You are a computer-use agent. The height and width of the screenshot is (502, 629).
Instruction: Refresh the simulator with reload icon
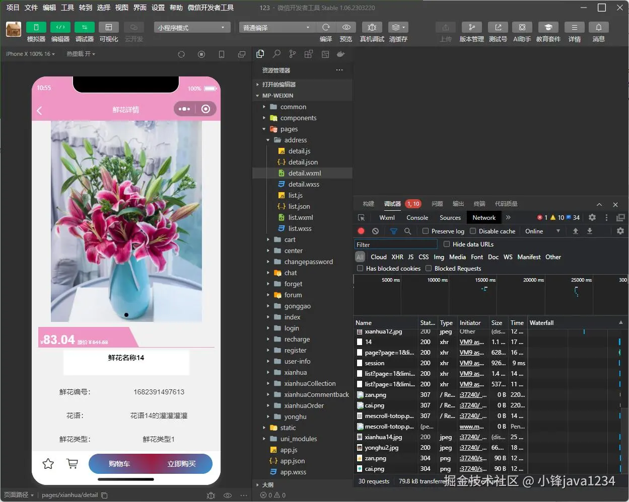pos(181,54)
